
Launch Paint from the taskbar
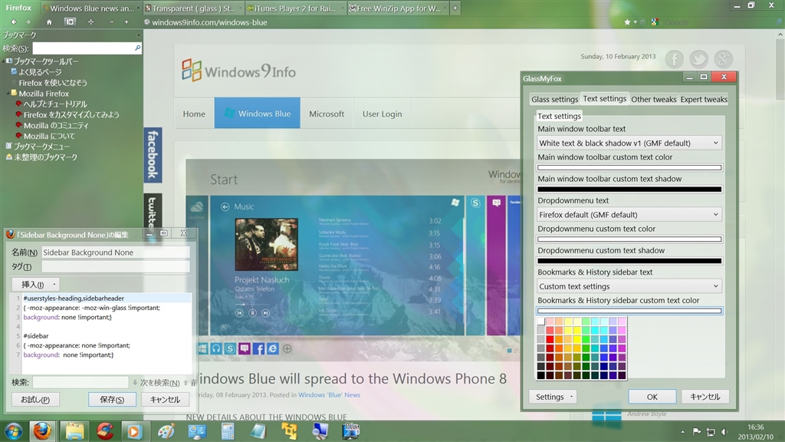(x=166, y=431)
